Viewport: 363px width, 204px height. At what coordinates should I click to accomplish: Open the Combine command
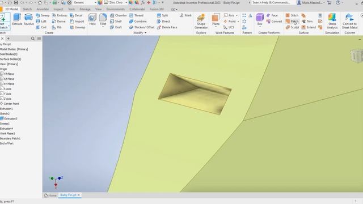[x=138, y=22]
